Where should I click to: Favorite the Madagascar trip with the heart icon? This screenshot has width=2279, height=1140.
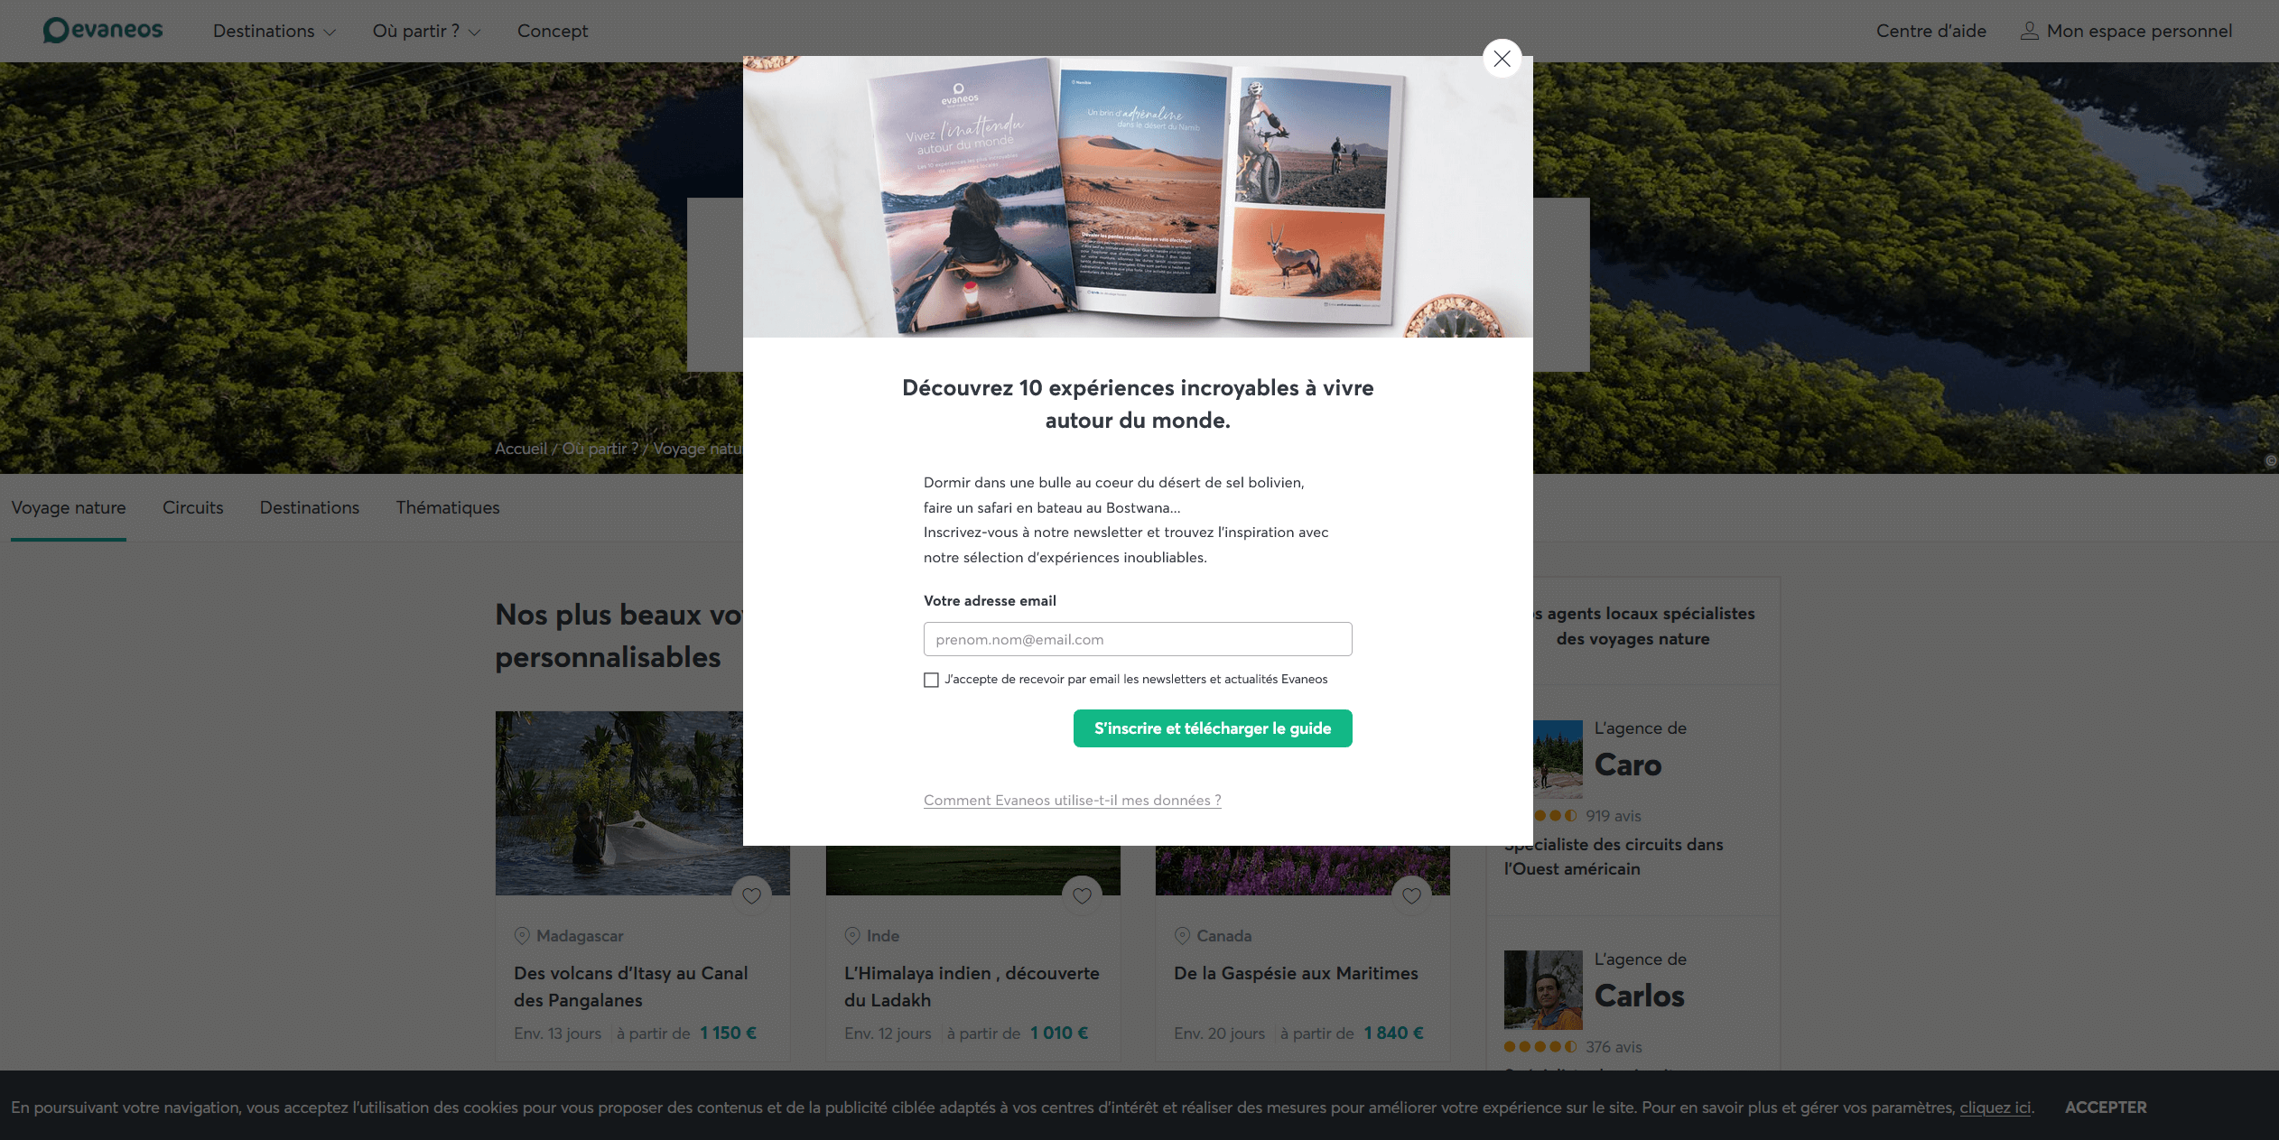(751, 895)
